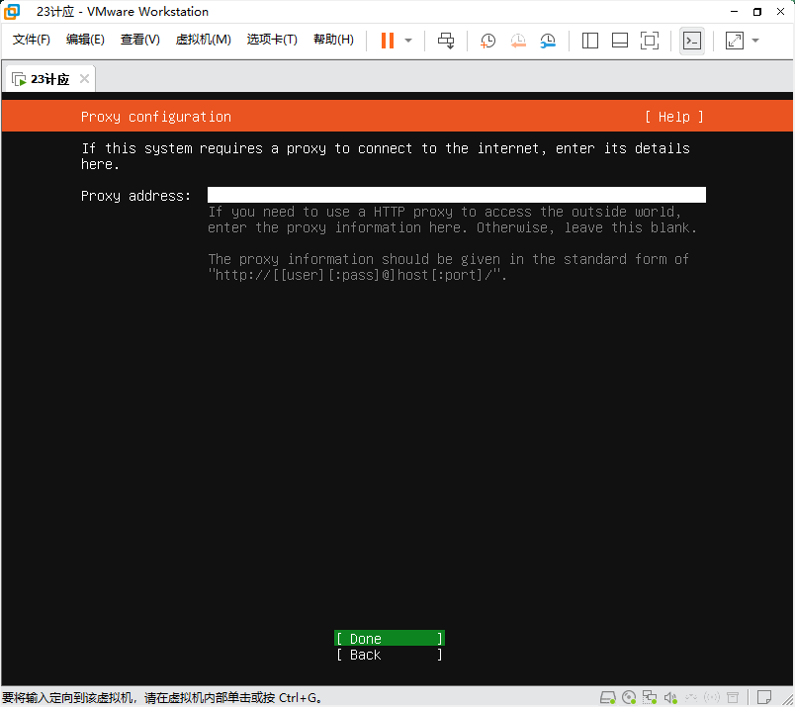
Task: Click the USB controller status icon
Action: [x=691, y=697]
